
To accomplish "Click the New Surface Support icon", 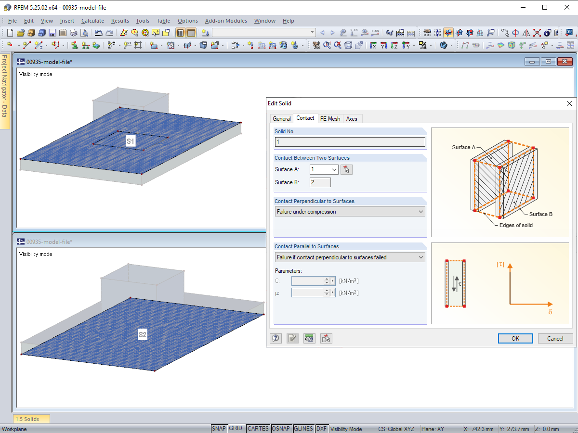I will (96, 45).
